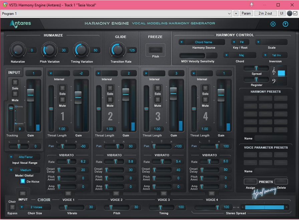Screen dimensions: 299x220
Task: Click the Timing Variation knob
Action: pyautogui.click(x=81, y=50)
